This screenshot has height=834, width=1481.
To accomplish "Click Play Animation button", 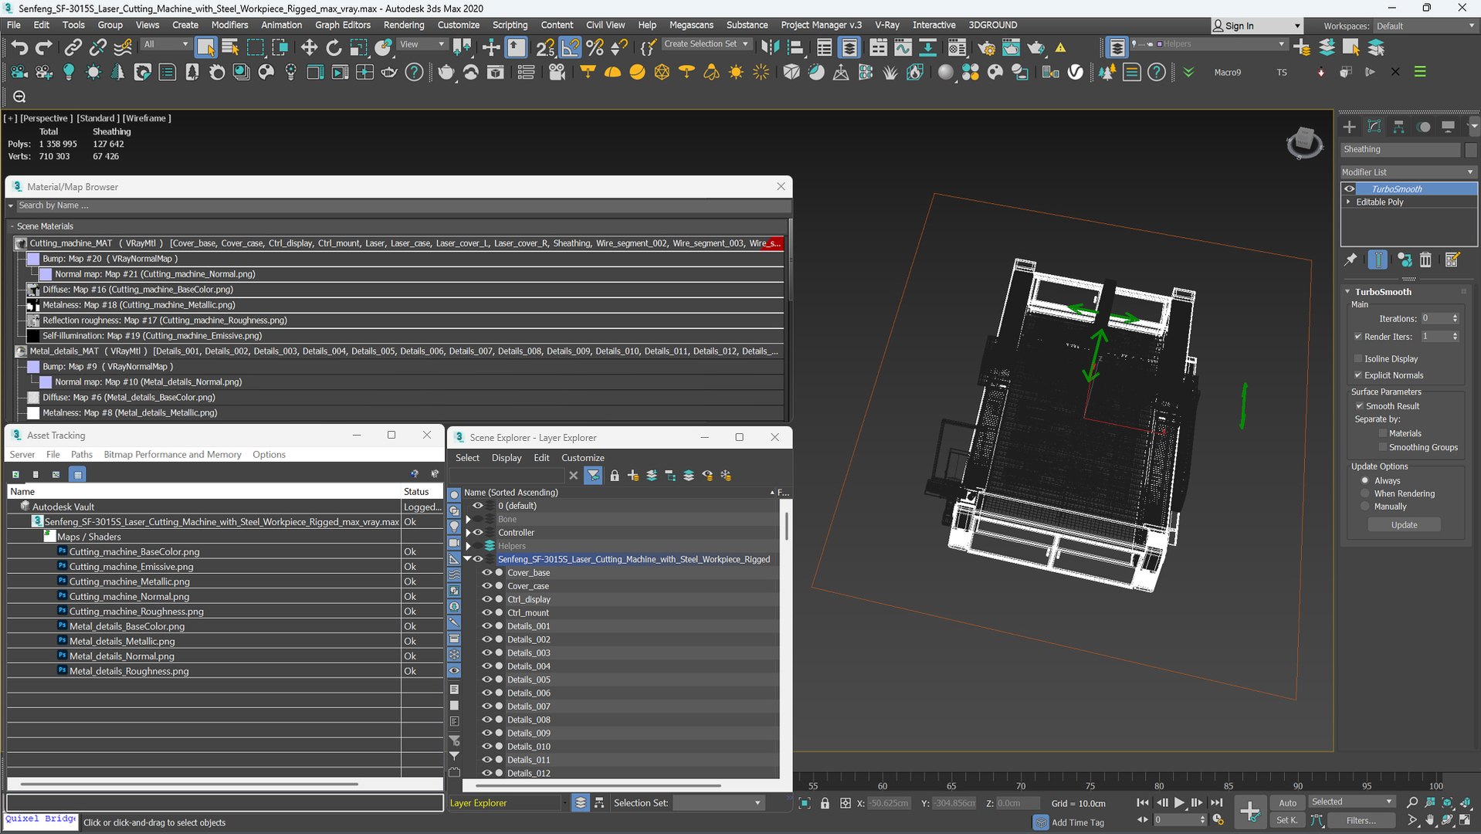I will (x=1179, y=803).
